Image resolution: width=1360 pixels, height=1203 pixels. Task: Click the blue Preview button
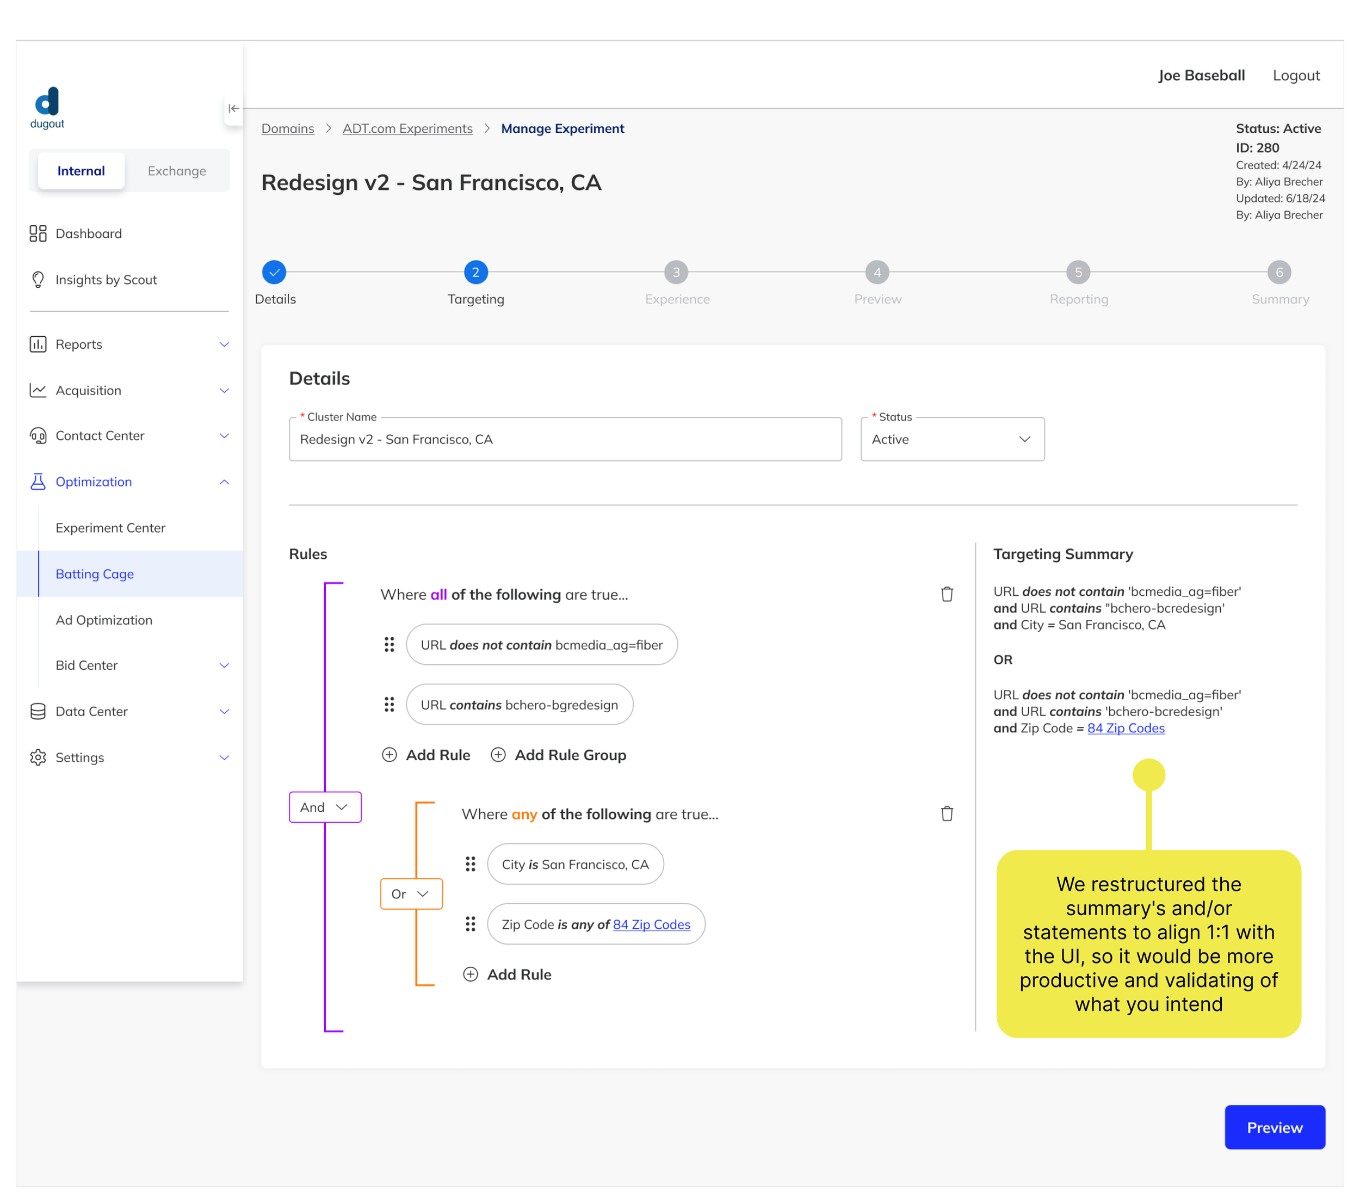[1274, 1127]
